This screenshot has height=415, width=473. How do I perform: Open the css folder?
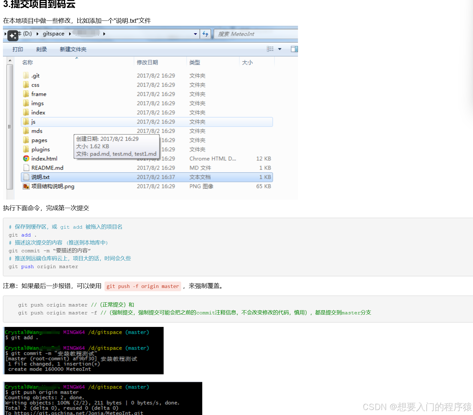pyautogui.click(x=35, y=85)
